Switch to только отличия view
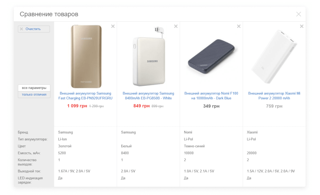320x195 pixels. click(34, 95)
